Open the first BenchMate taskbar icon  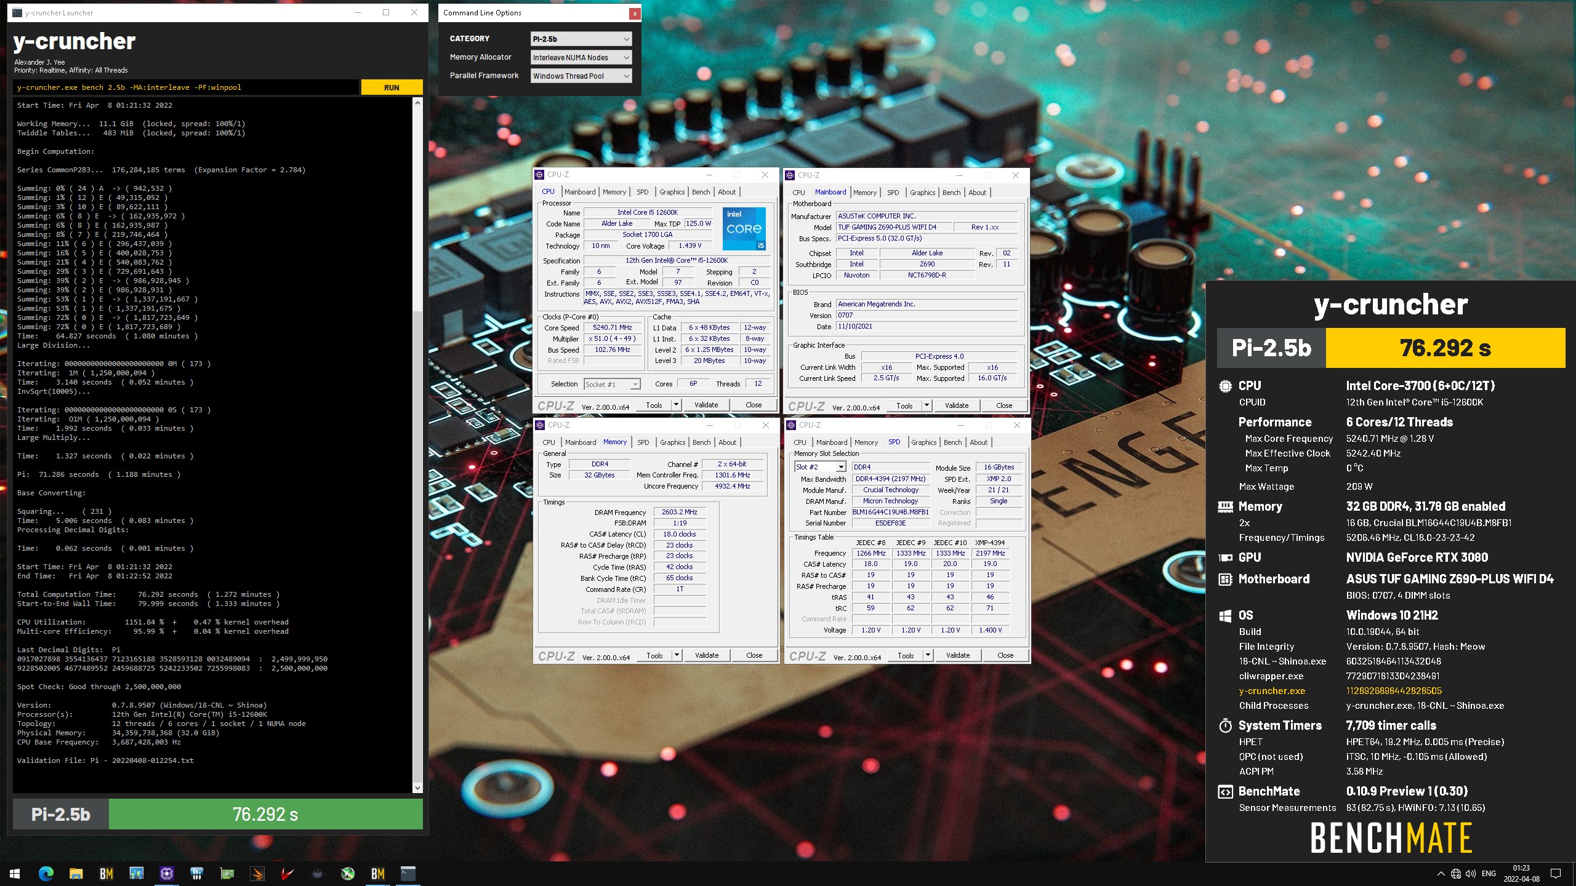point(106,873)
